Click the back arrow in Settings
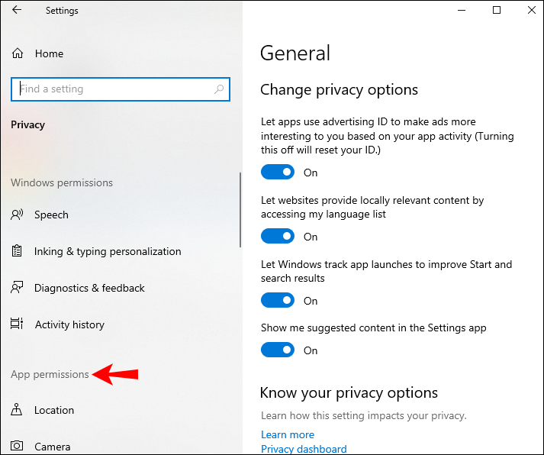This screenshot has width=544, height=455. click(x=17, y=11)
